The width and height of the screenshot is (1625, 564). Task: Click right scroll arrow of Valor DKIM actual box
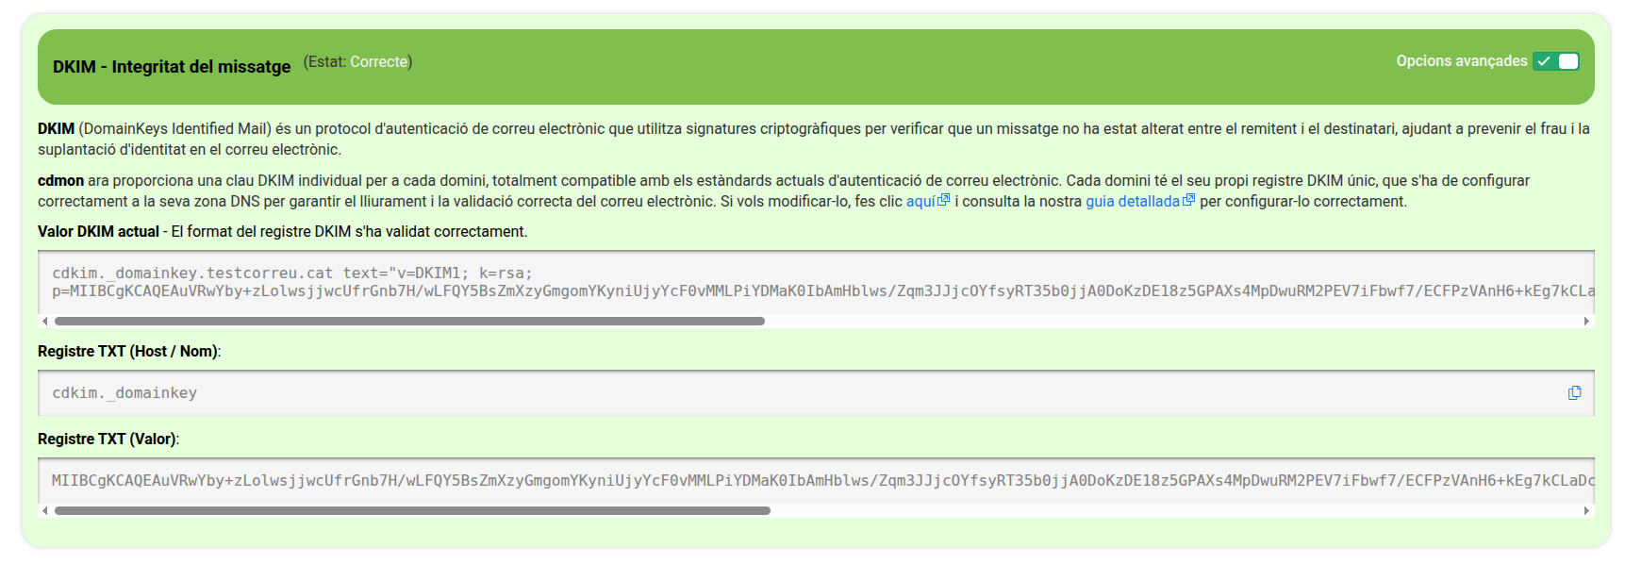coord(1586,322)
